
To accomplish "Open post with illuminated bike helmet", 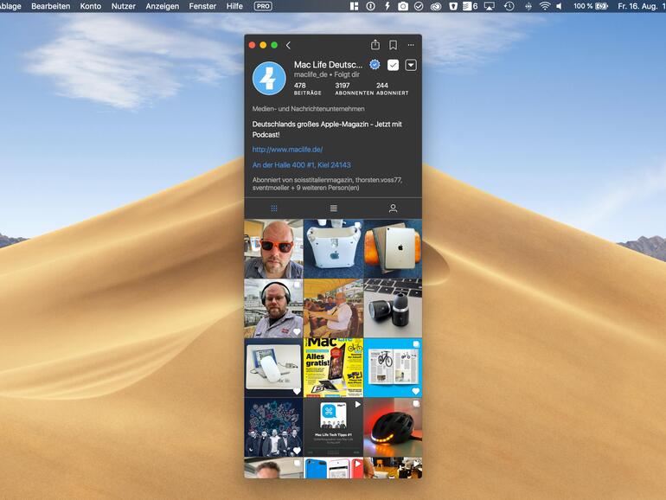I will click(x=393, y=427).
